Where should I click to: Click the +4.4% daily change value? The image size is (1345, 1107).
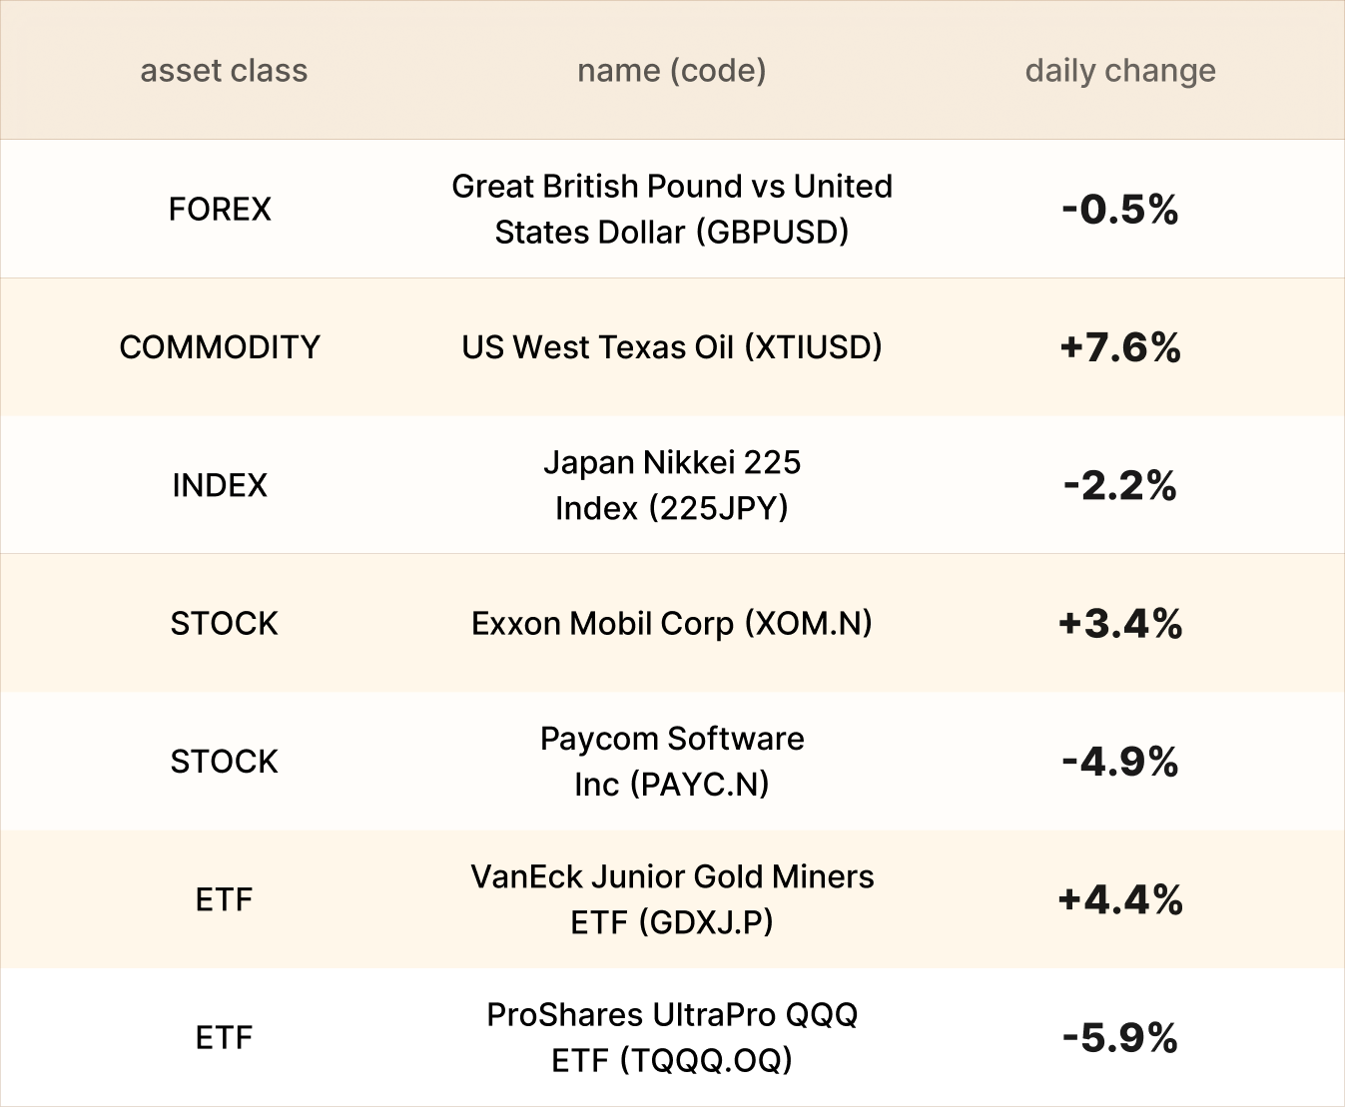pos(1120,900)
